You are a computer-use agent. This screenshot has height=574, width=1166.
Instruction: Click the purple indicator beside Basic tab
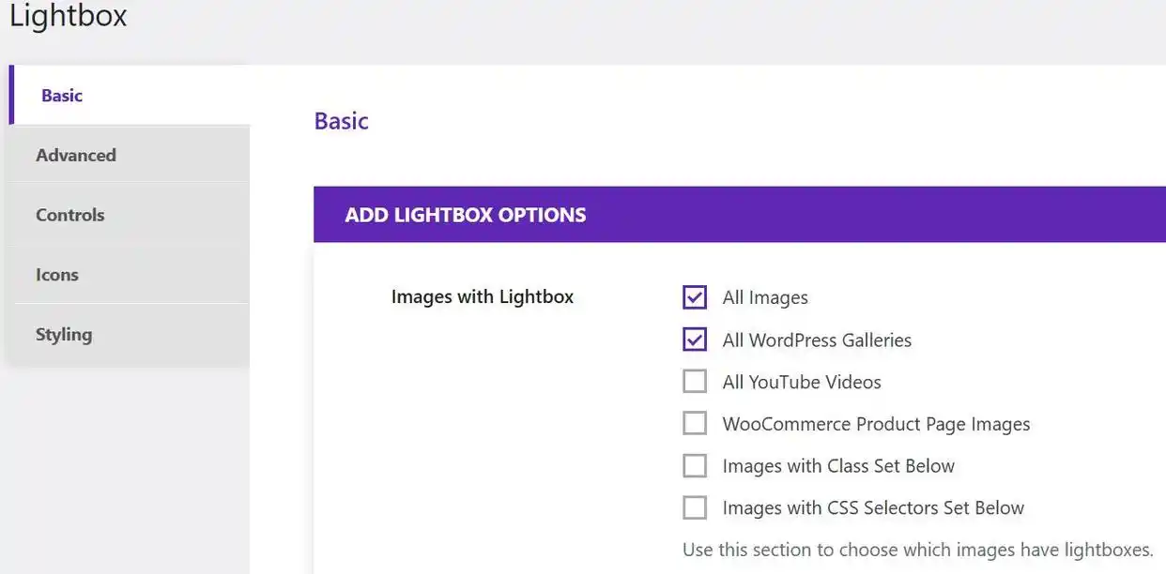pos(11,95)
